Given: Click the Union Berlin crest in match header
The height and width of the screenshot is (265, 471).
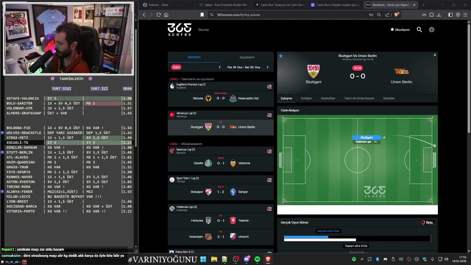Looking at the screenshot, I should [x=401, y=71].
